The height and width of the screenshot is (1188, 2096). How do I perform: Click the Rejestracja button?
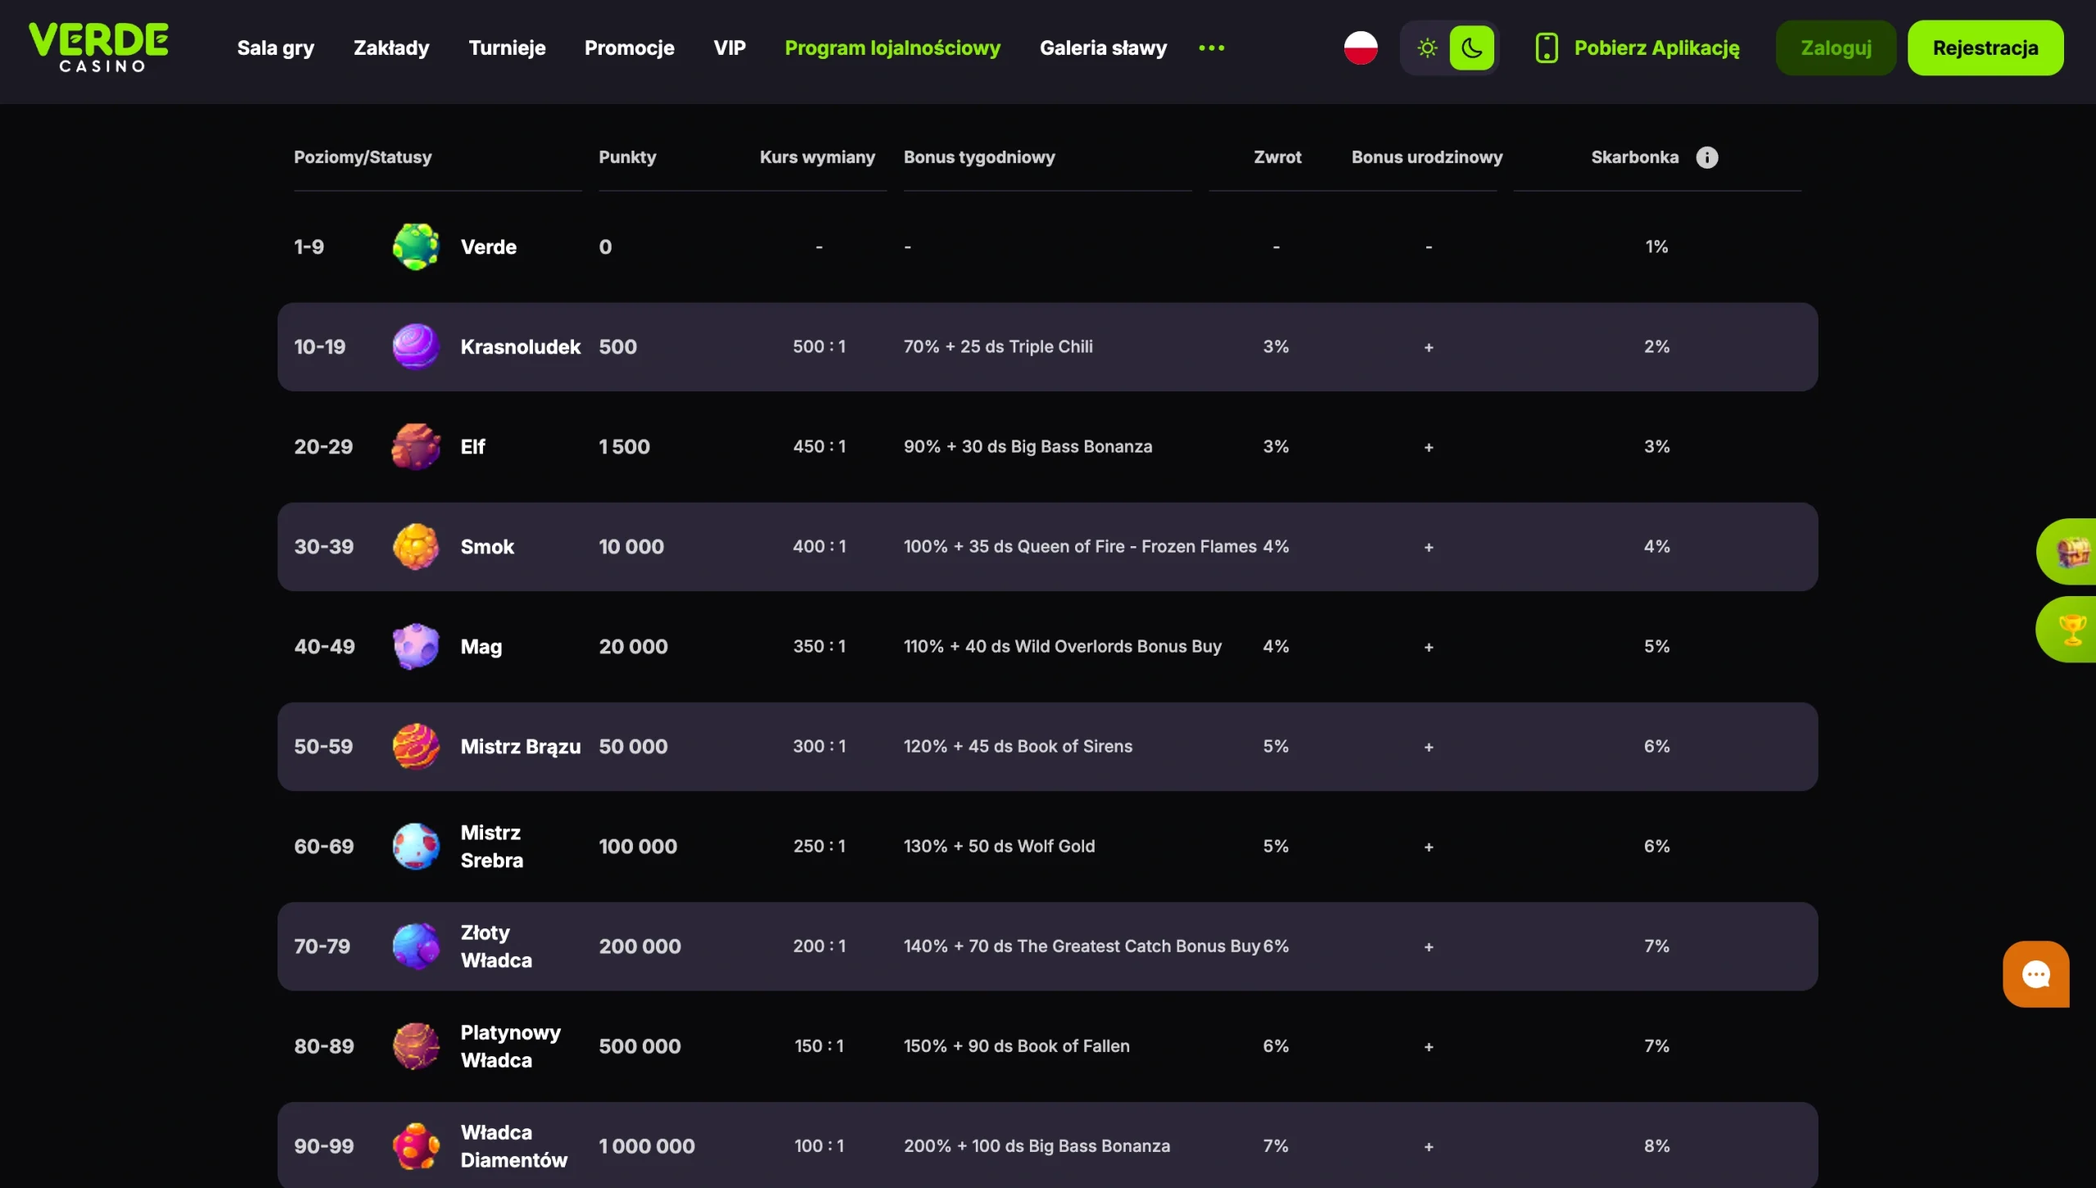pyautogui.click(x=1985, y=47)
